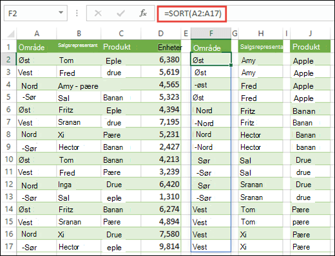Click cell with 4,213 in row 10
The width and height of the screenshot is (335, 256).
click(161, 160)
